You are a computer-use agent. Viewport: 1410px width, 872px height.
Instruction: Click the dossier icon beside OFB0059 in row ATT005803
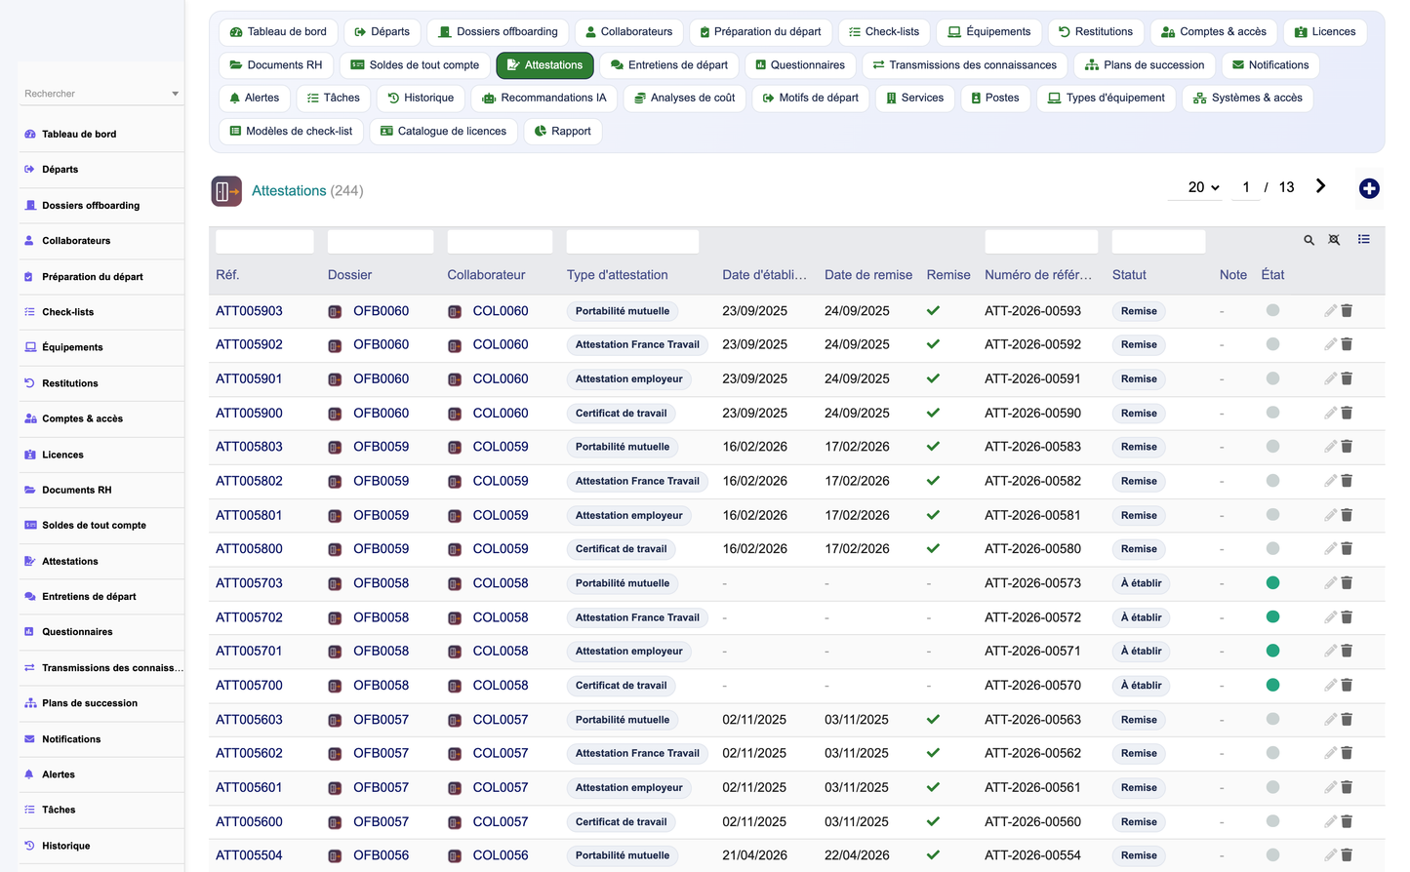coord(335,448)
